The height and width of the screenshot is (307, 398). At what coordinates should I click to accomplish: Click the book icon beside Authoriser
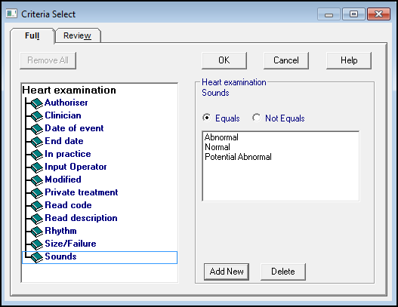37,103
